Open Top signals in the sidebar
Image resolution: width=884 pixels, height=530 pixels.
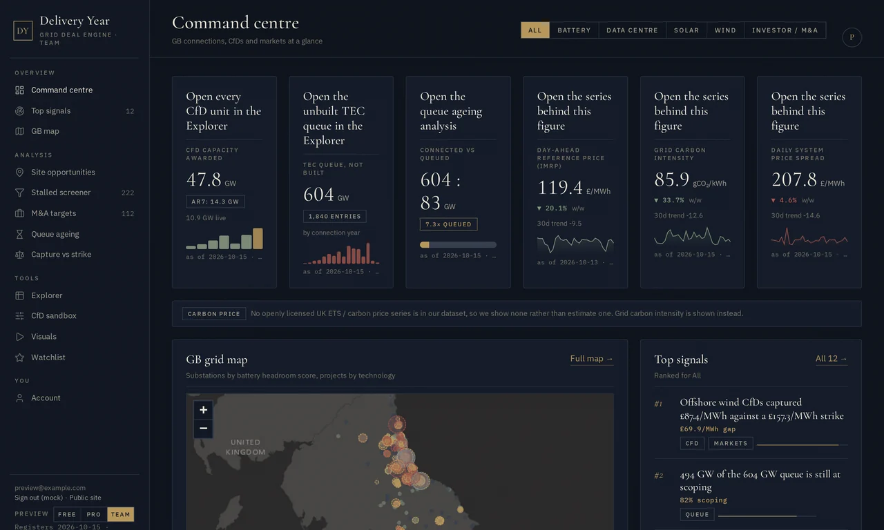tap(75, 110)
